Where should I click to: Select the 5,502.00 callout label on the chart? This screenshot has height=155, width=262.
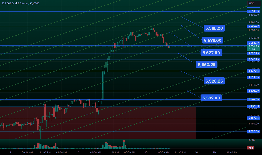(211, 98)
